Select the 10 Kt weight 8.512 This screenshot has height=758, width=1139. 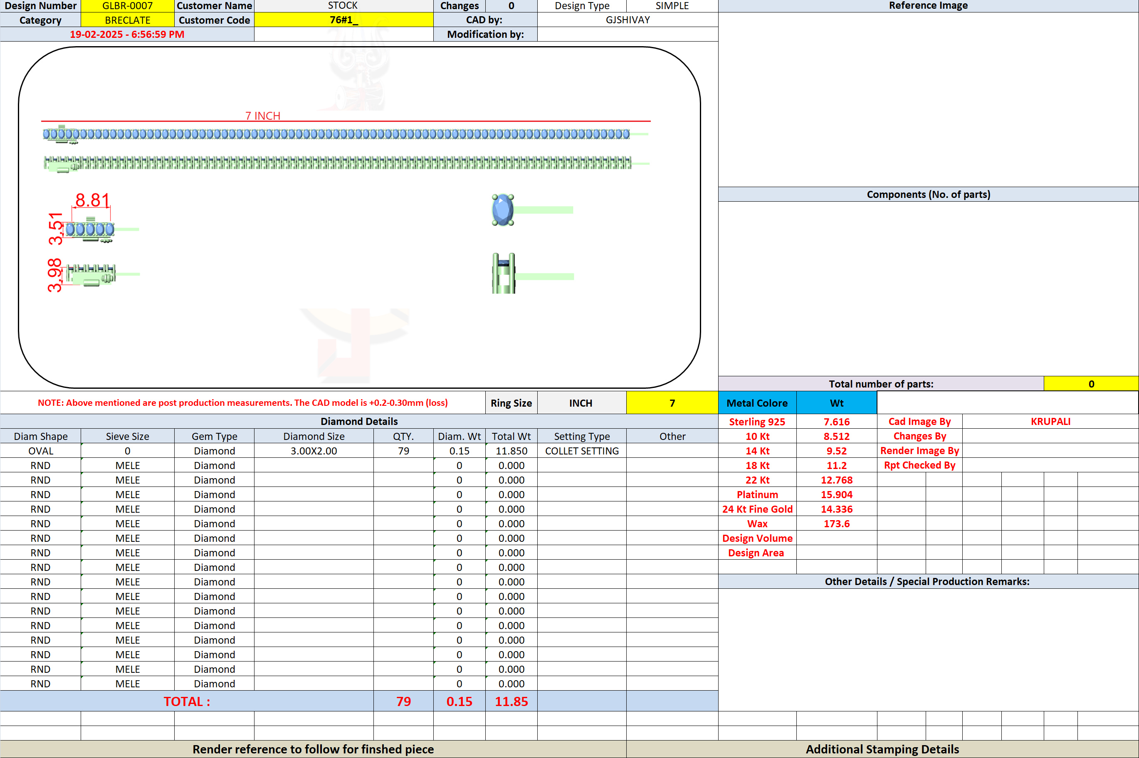click(836, 436)
